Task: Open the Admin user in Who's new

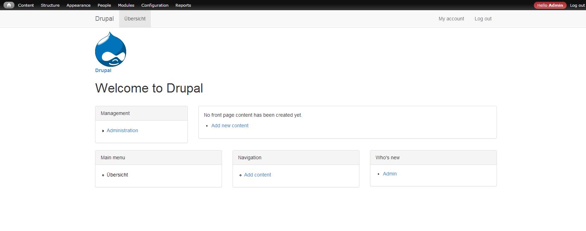Action: point(390,174)
